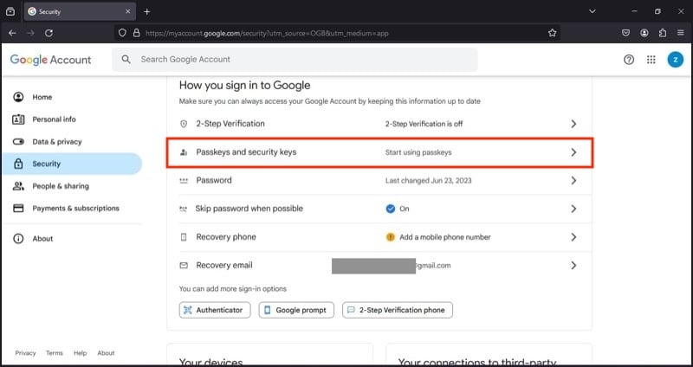Expand the Passkeys row chevron
This screenshot has width=693, height=367.
[573, 152]
